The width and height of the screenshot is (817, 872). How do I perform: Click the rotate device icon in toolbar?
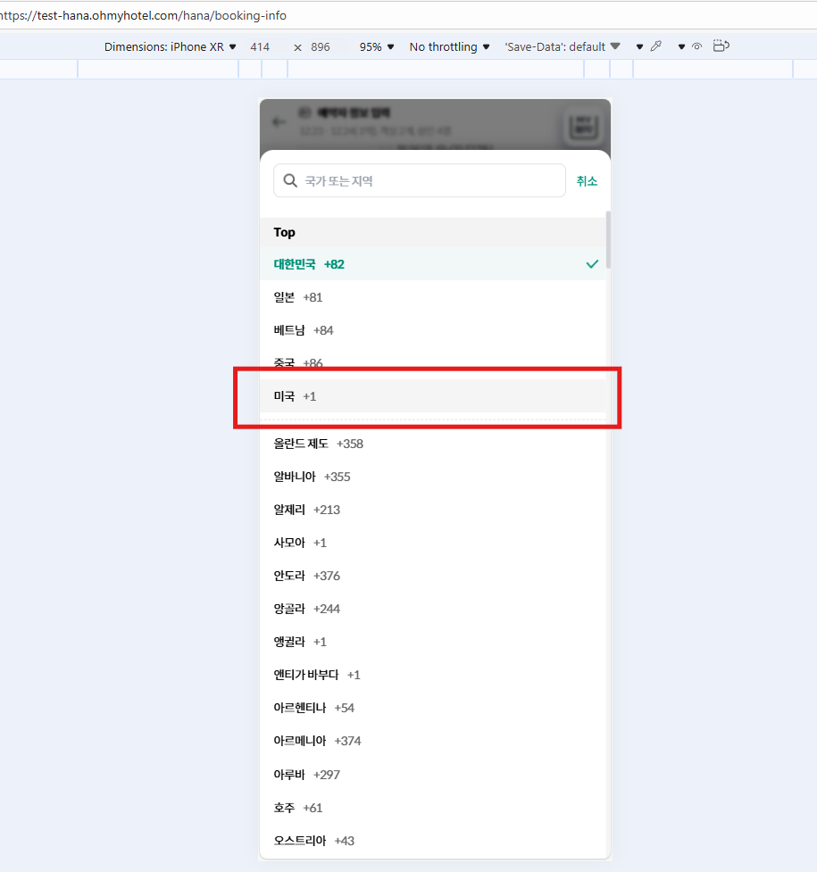[721, 46]
